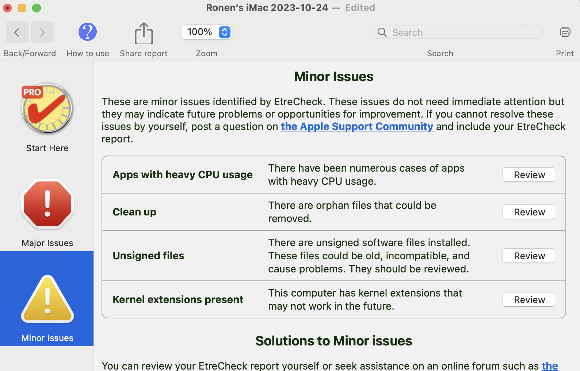This screenshot has width=580, height=371.
Task: Review Apps with heavy CPU usage
Action: click(x=529, y=175)
